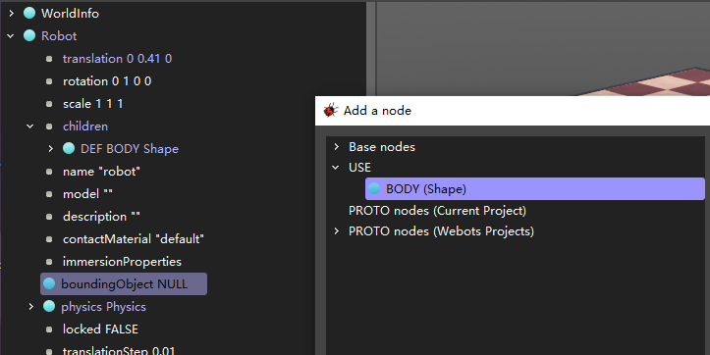The width and height of the screenshot is (710, 355).
Task: Collapse the USE category
Action: click(336, 168)
